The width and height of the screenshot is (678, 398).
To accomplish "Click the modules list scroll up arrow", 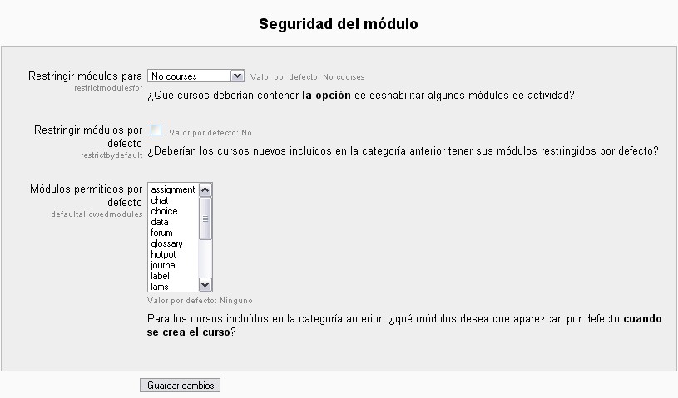I will click(205, 189).
